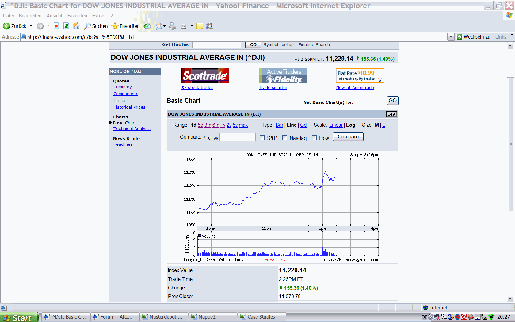Viewport: 515px width, 322px height.
Task: Open the Datei menu
Action: tap(9, 16)
